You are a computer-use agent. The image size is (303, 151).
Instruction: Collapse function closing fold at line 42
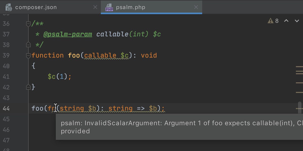pos(28,87)
